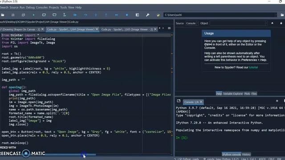285x160 pixels.
Task: Open the Projects menu
Action: tap(54, 8)
